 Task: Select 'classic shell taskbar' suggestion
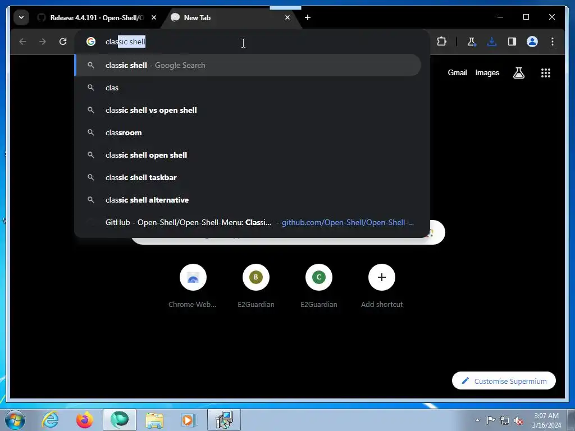pos(248,177)
